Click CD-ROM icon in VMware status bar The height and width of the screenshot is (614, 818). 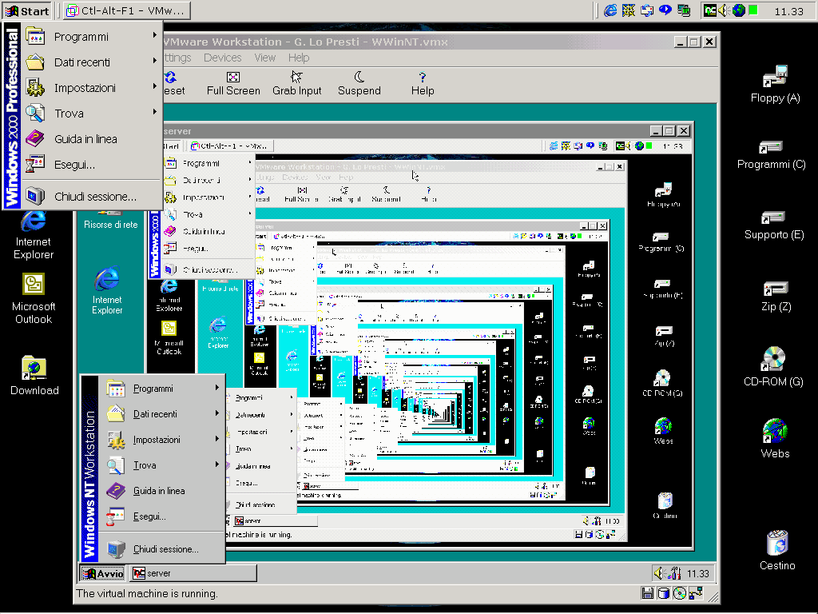[x=679, y=593]
